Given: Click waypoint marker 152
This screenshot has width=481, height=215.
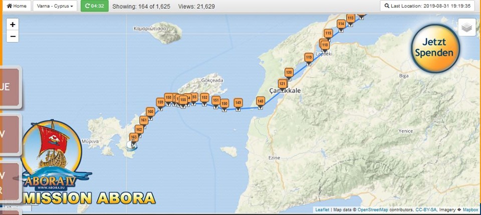Looking at the screenshot, I should tap(204, 97).
